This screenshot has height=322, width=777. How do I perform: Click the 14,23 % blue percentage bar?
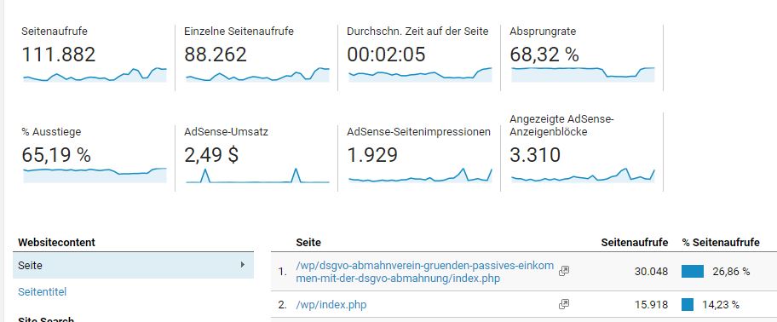(688, 305)
